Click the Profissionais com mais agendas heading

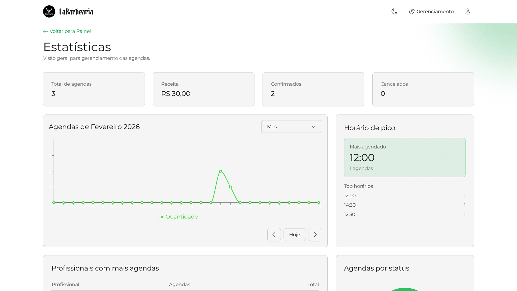(105, 268)
